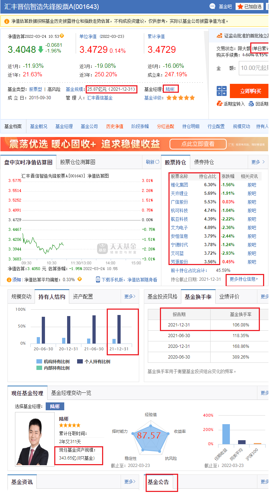Viewport: 272px width, 498px height.
Task: Open 更多持仓信息 link
Action: (244, 279)
